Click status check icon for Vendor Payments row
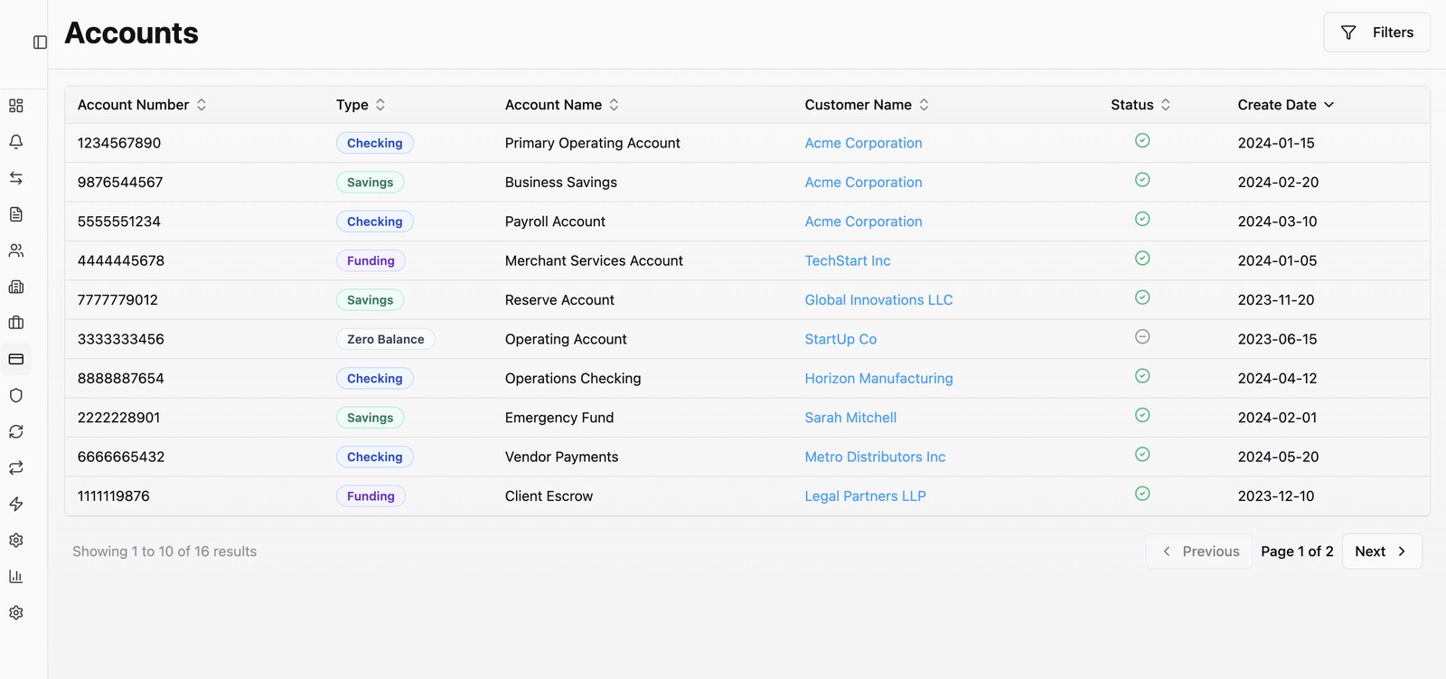The image size is (1446, 679). (1142, 454)
